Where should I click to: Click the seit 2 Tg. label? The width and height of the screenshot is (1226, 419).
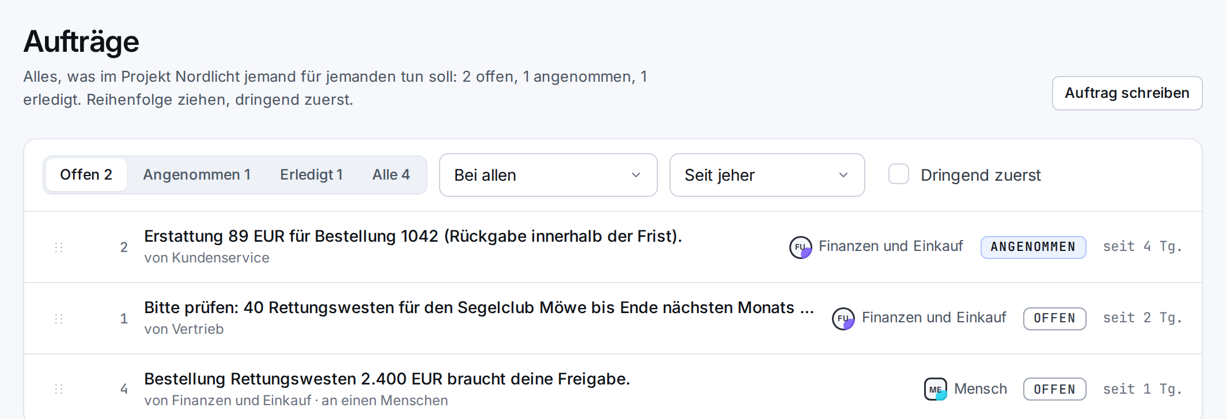click(x=1142, y=318)
